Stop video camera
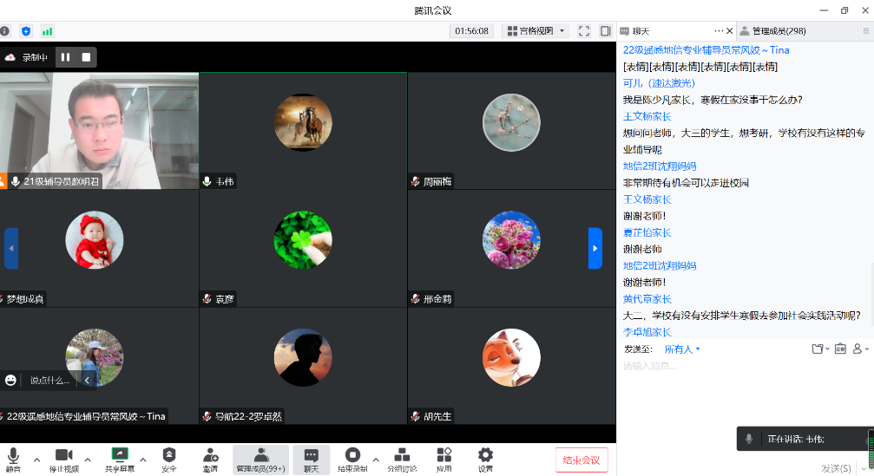Screen dimensions: 874x476 click(x=63, y=459)
